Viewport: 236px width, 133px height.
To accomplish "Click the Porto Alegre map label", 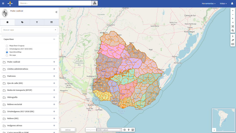I will pos(189,32).
